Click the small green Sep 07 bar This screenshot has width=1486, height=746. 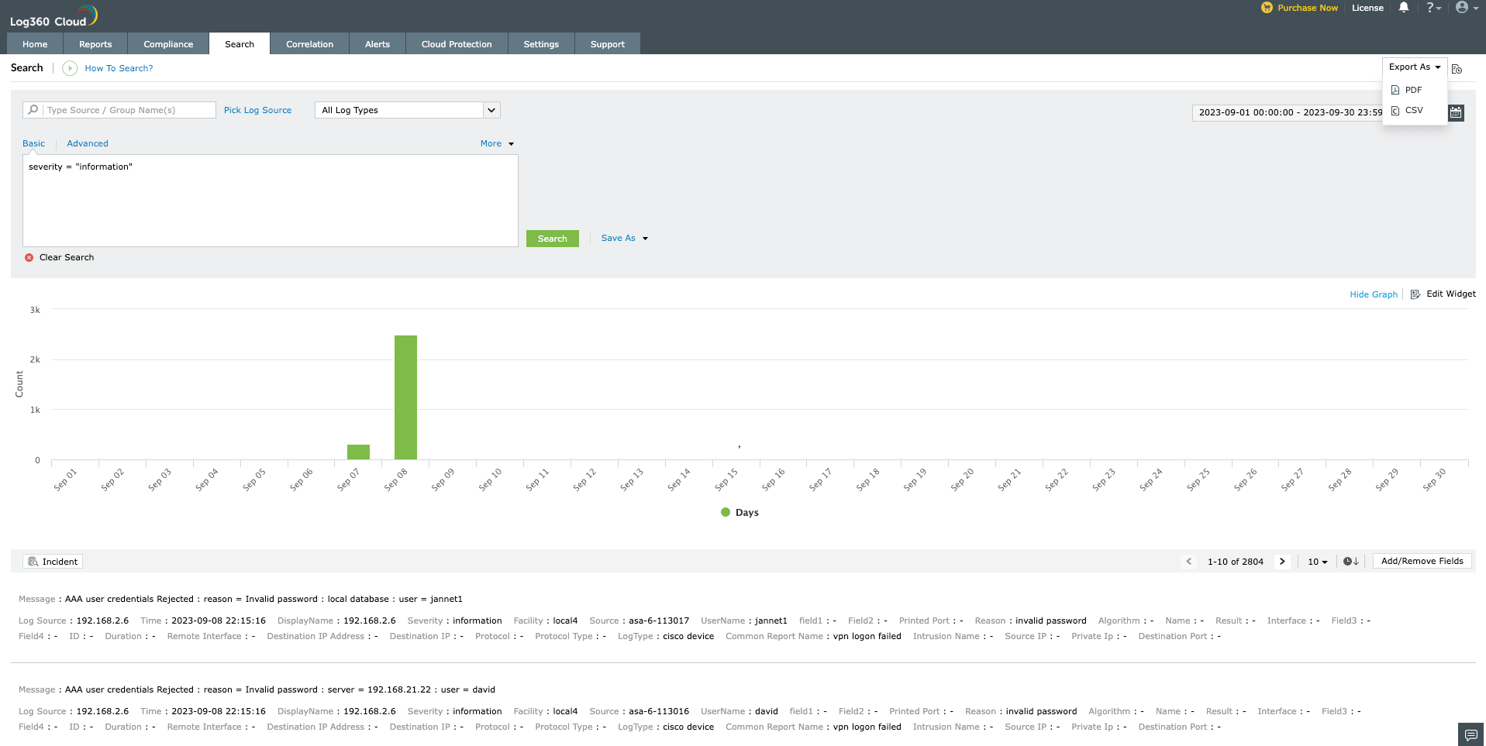click(x=358, y=452)
